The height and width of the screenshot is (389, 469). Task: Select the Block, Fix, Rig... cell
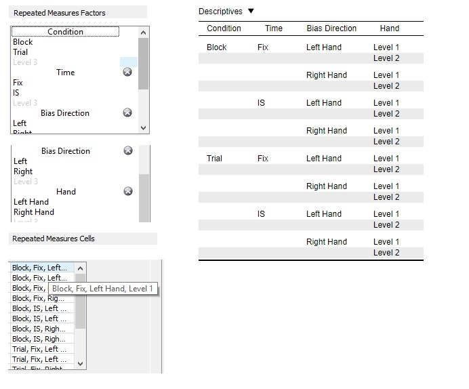point(43,298)
